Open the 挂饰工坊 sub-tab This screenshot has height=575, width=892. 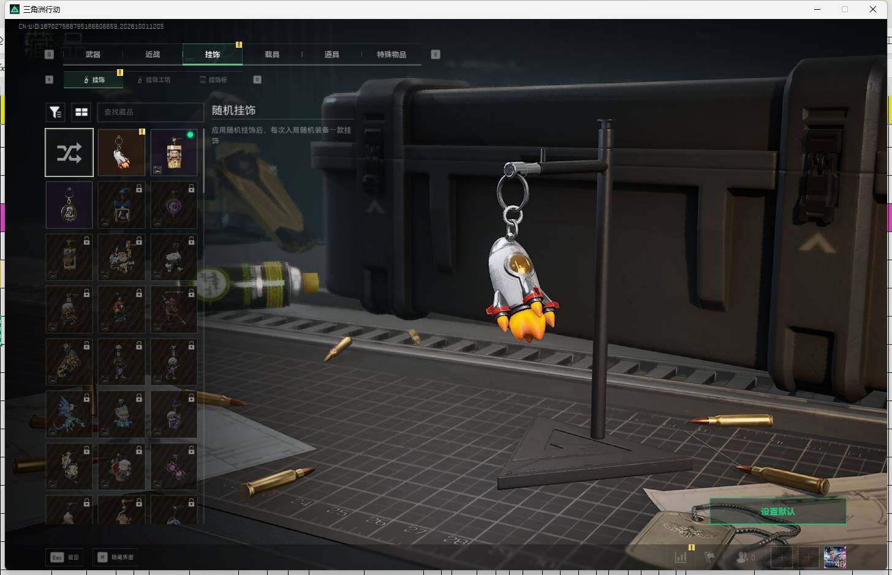154,80
